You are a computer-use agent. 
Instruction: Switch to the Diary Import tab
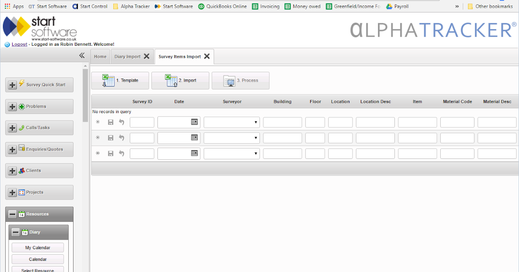point(127,56)
